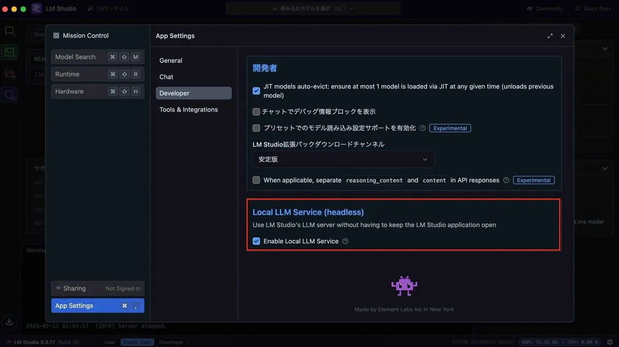Enable チャットでデバッグ情報ブロックを表示 checkbox
Image resolution: width=619 pixels, height=347 pixels.
256,112
